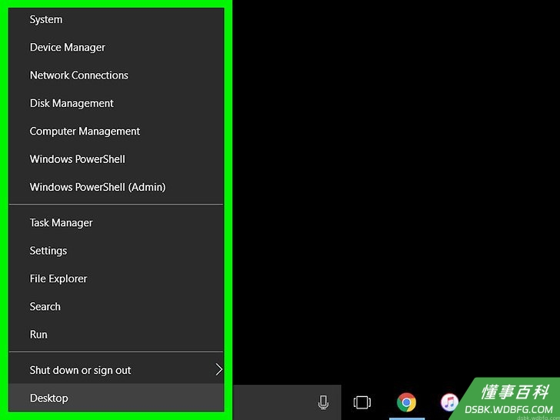Select the Search menu entry
Screen dimensions: 560x420
116,306
